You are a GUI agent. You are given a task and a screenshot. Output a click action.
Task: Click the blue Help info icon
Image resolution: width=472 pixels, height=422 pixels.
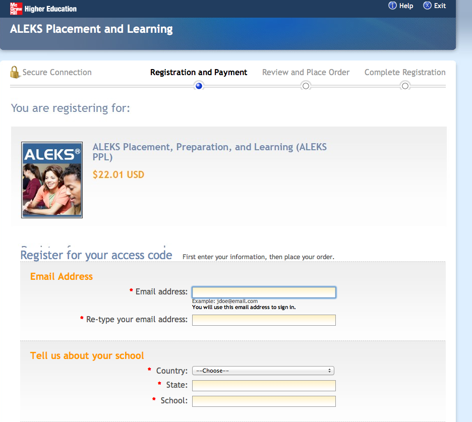(x=392, y=6)
